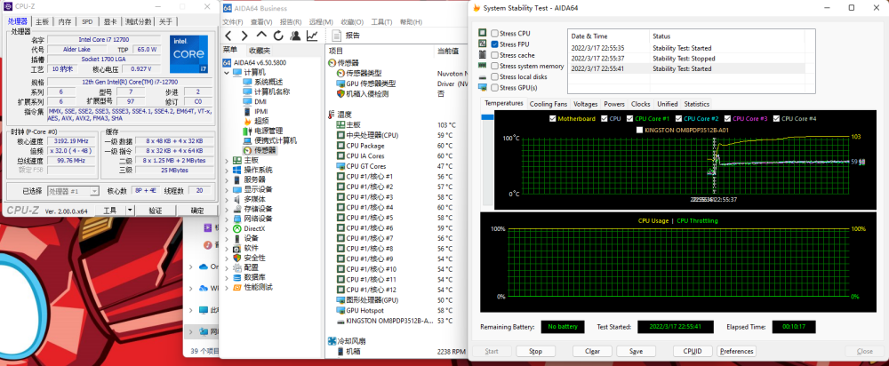Select the 2022/3/17 22:55:37 Stopped log row
Viewport: 889px width, 366px height.
tap(686, 59)
